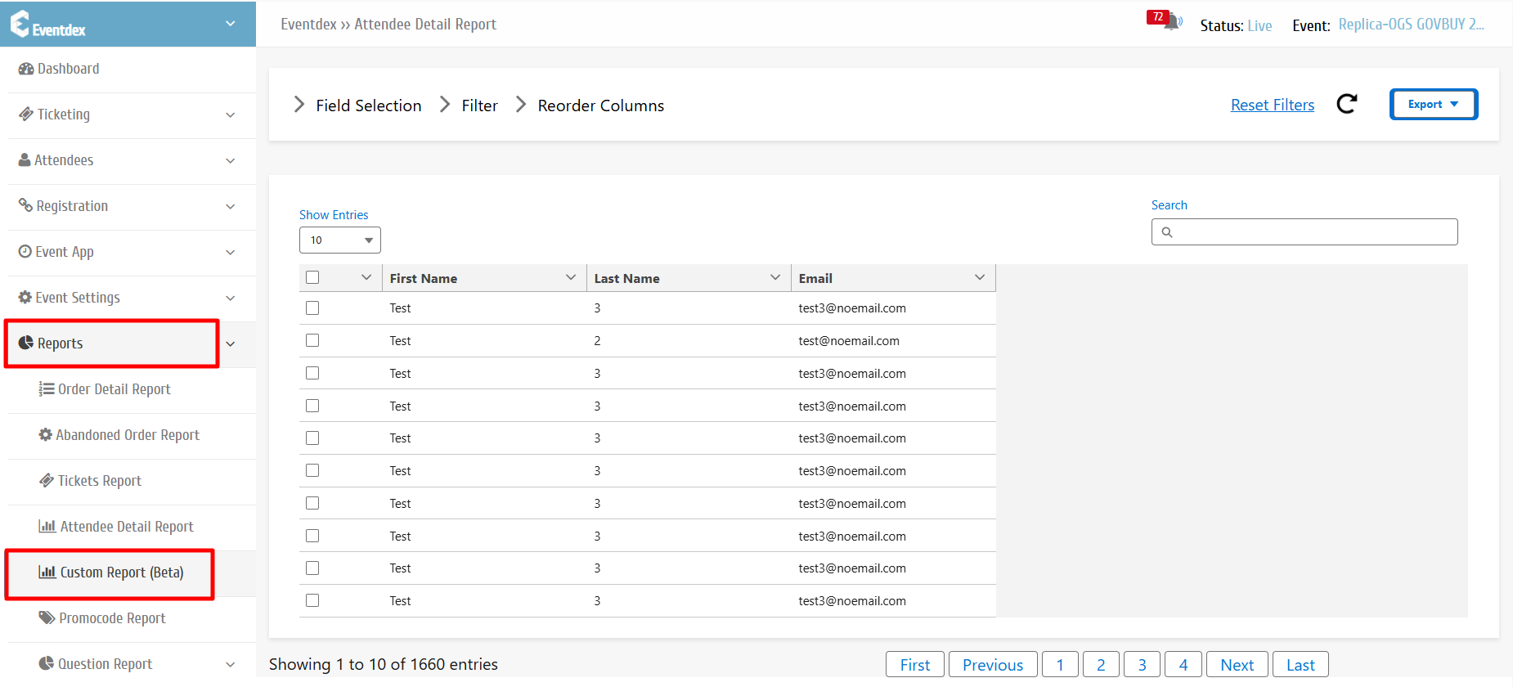Click the search magnifier icon
The image size is (1513, 687).
pos(1167,232)
